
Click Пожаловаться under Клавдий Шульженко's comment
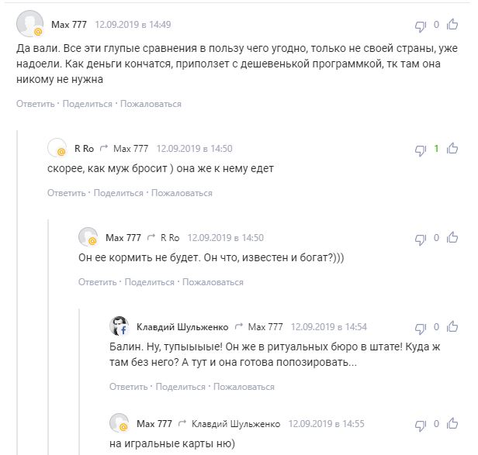pos(244,387)
